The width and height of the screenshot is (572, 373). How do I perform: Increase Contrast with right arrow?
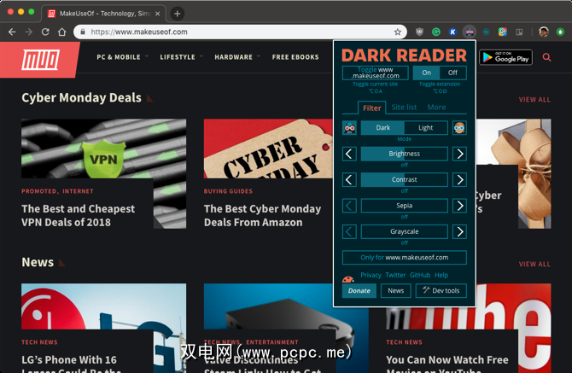(459, 180)
